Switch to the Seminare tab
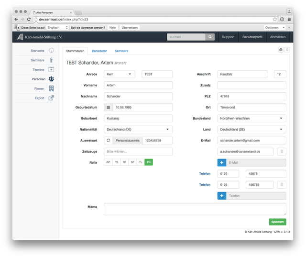This screenshot has width=306, height=258. click(x=121, y=51)
